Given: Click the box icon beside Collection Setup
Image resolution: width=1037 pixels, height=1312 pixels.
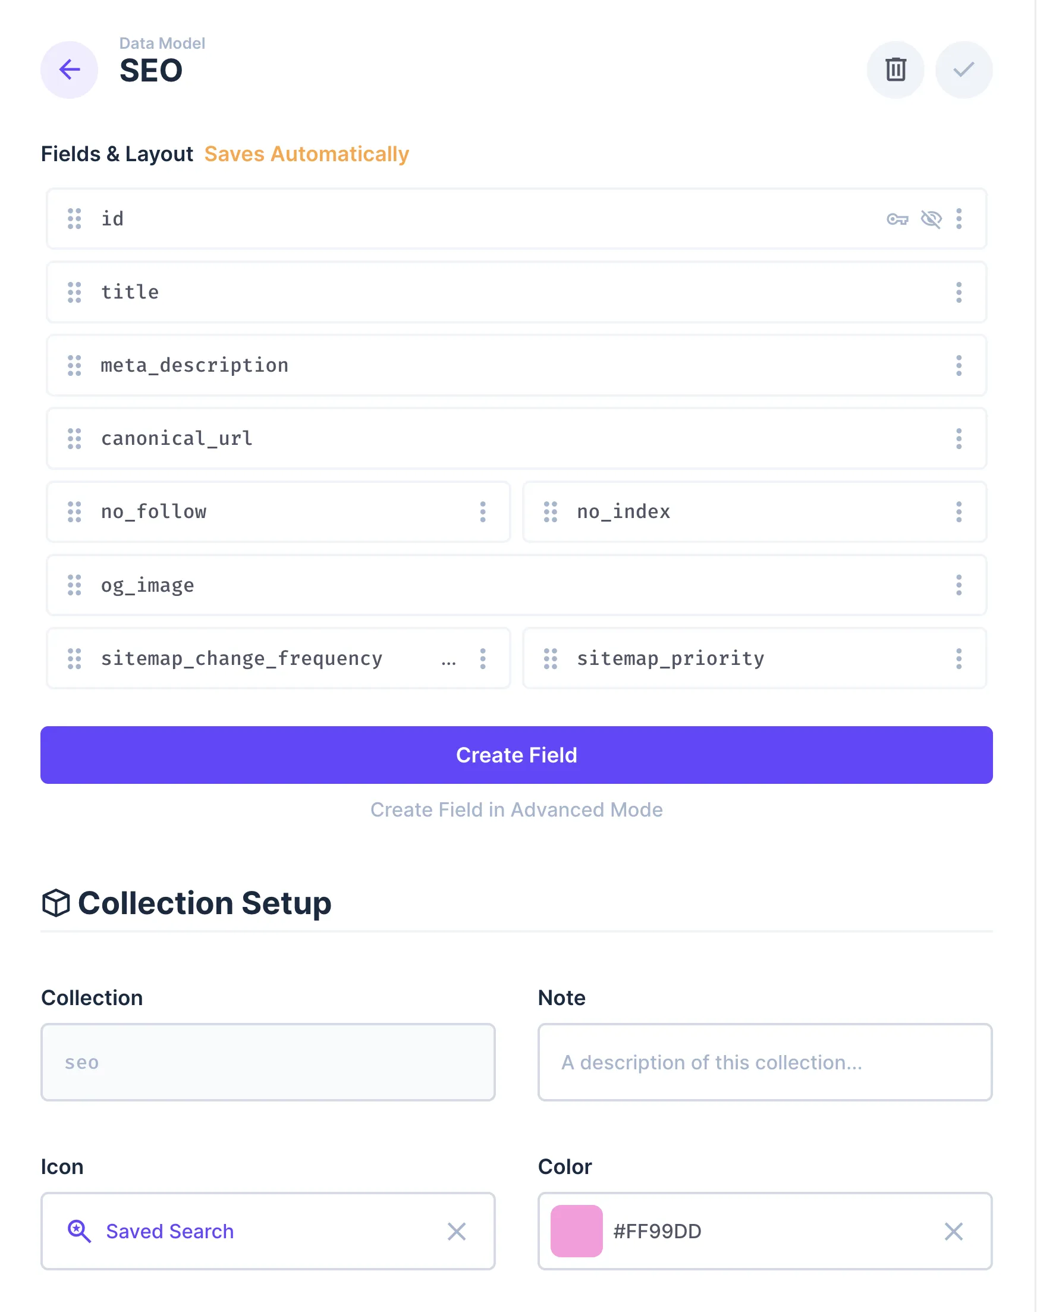Looking at the screenshot, I should (x=58, y=903).
